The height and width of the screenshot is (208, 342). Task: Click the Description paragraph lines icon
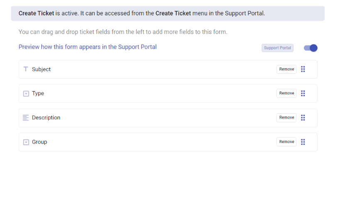click(26, 118)
